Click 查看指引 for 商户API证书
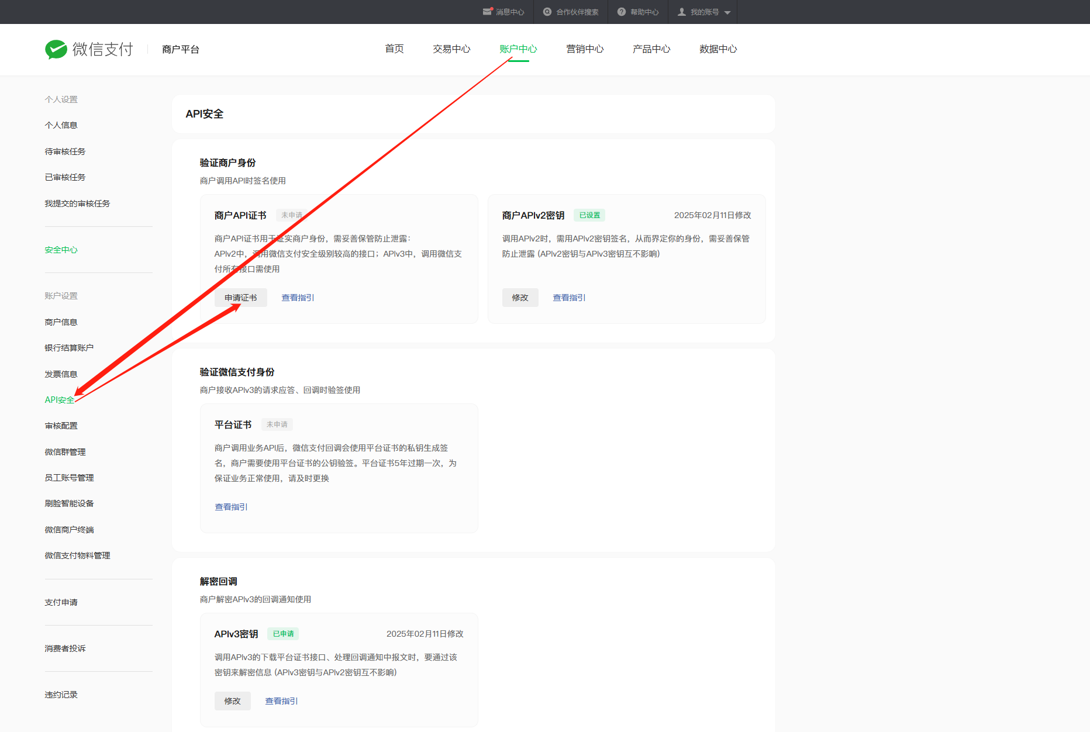Screen dimensions: 1090x732 coord(298,298)
